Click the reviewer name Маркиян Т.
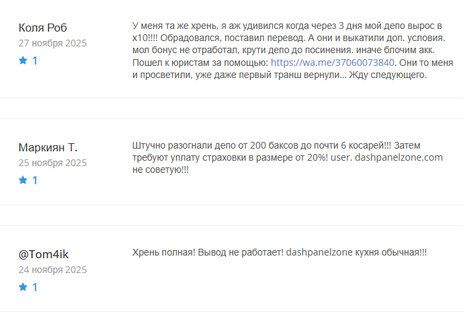This screenshot has width=463, height=312. [x=48, y=147]
